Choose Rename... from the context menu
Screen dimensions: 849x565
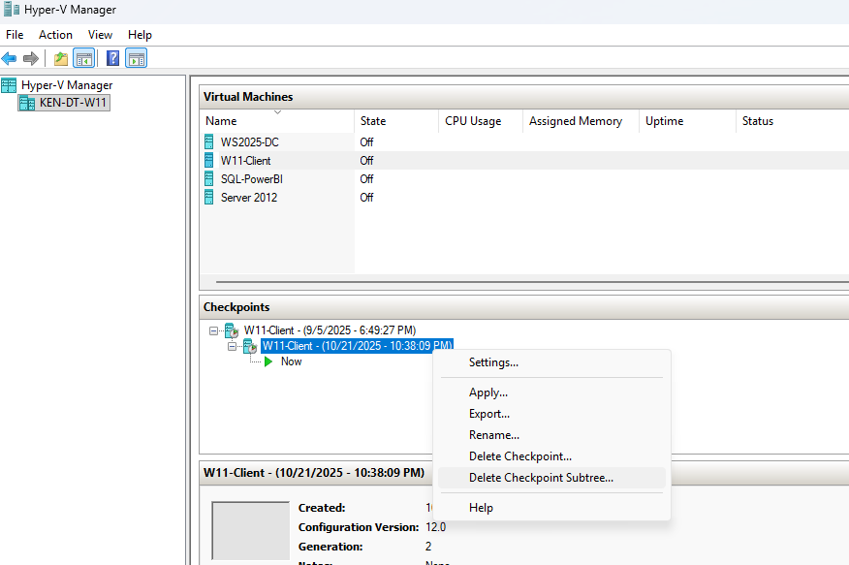pyautogui.click(x=551, y=435)
